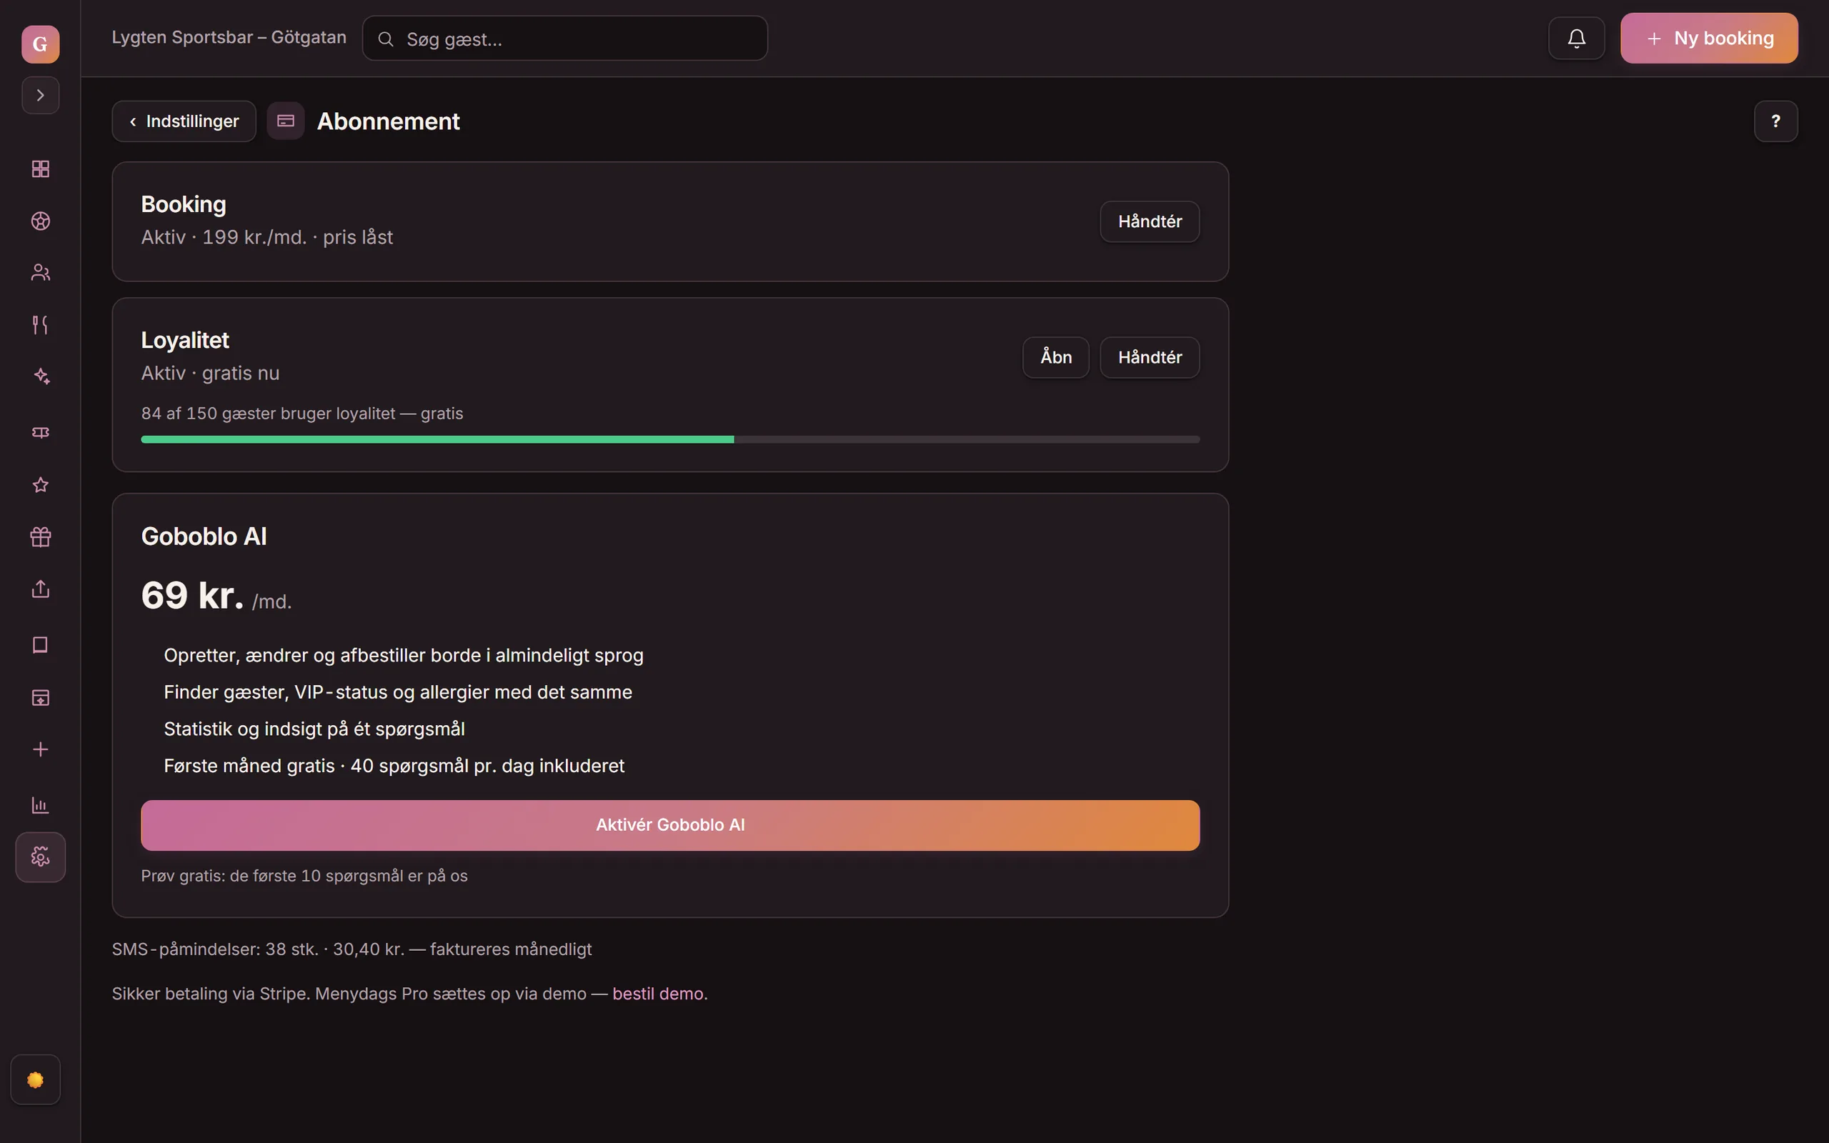Open the dashboard grid icon in sidebar
The height and width of the screenshot is (1143, 1829).
pos(40,169)
